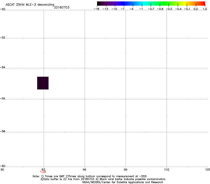Click the -10 color bar label
Viewport: 210px width, 184px height.
(x=114, y=9)
